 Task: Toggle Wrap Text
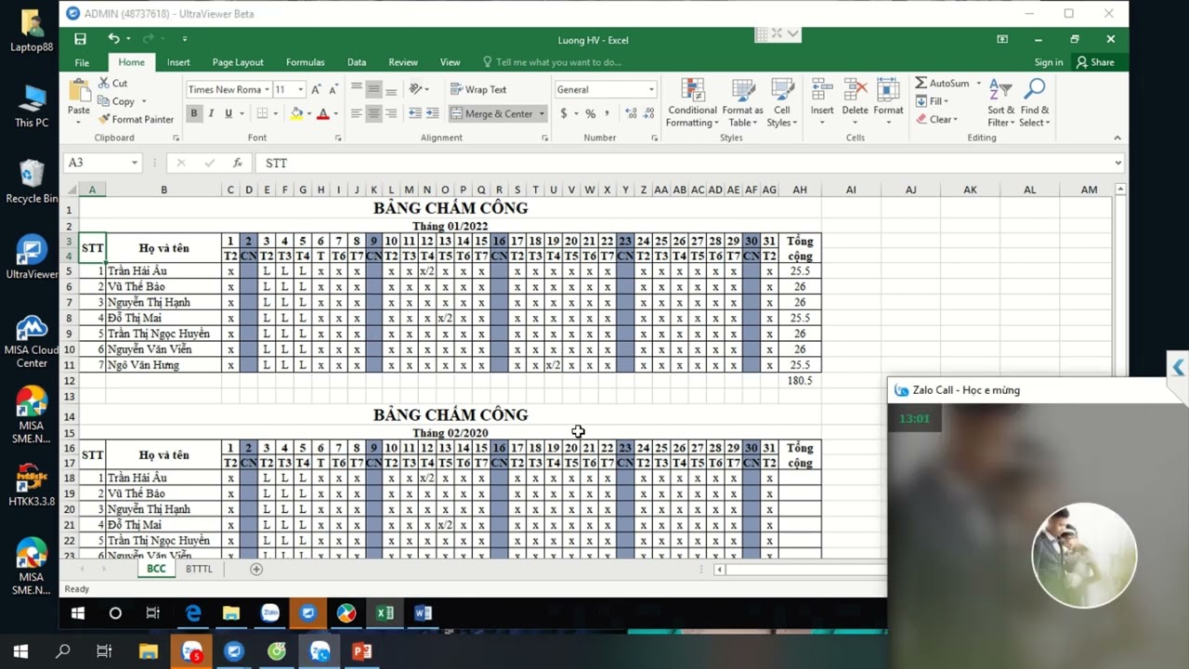click(x=478, y=89)
